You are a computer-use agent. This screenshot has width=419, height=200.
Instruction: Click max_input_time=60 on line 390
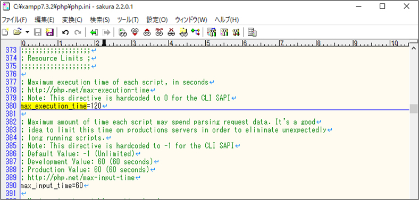(52, 186)
